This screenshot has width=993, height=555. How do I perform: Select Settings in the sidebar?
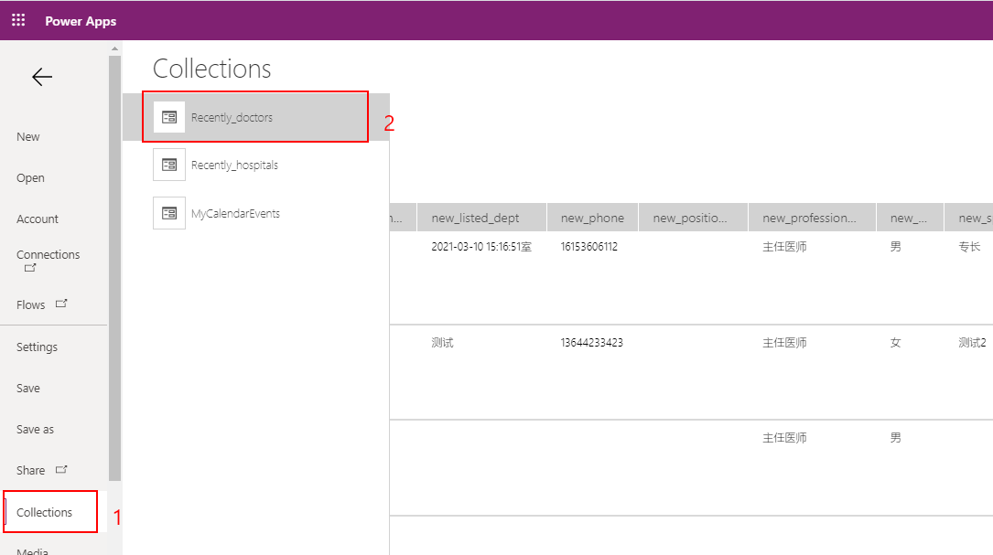pos(37,347)
